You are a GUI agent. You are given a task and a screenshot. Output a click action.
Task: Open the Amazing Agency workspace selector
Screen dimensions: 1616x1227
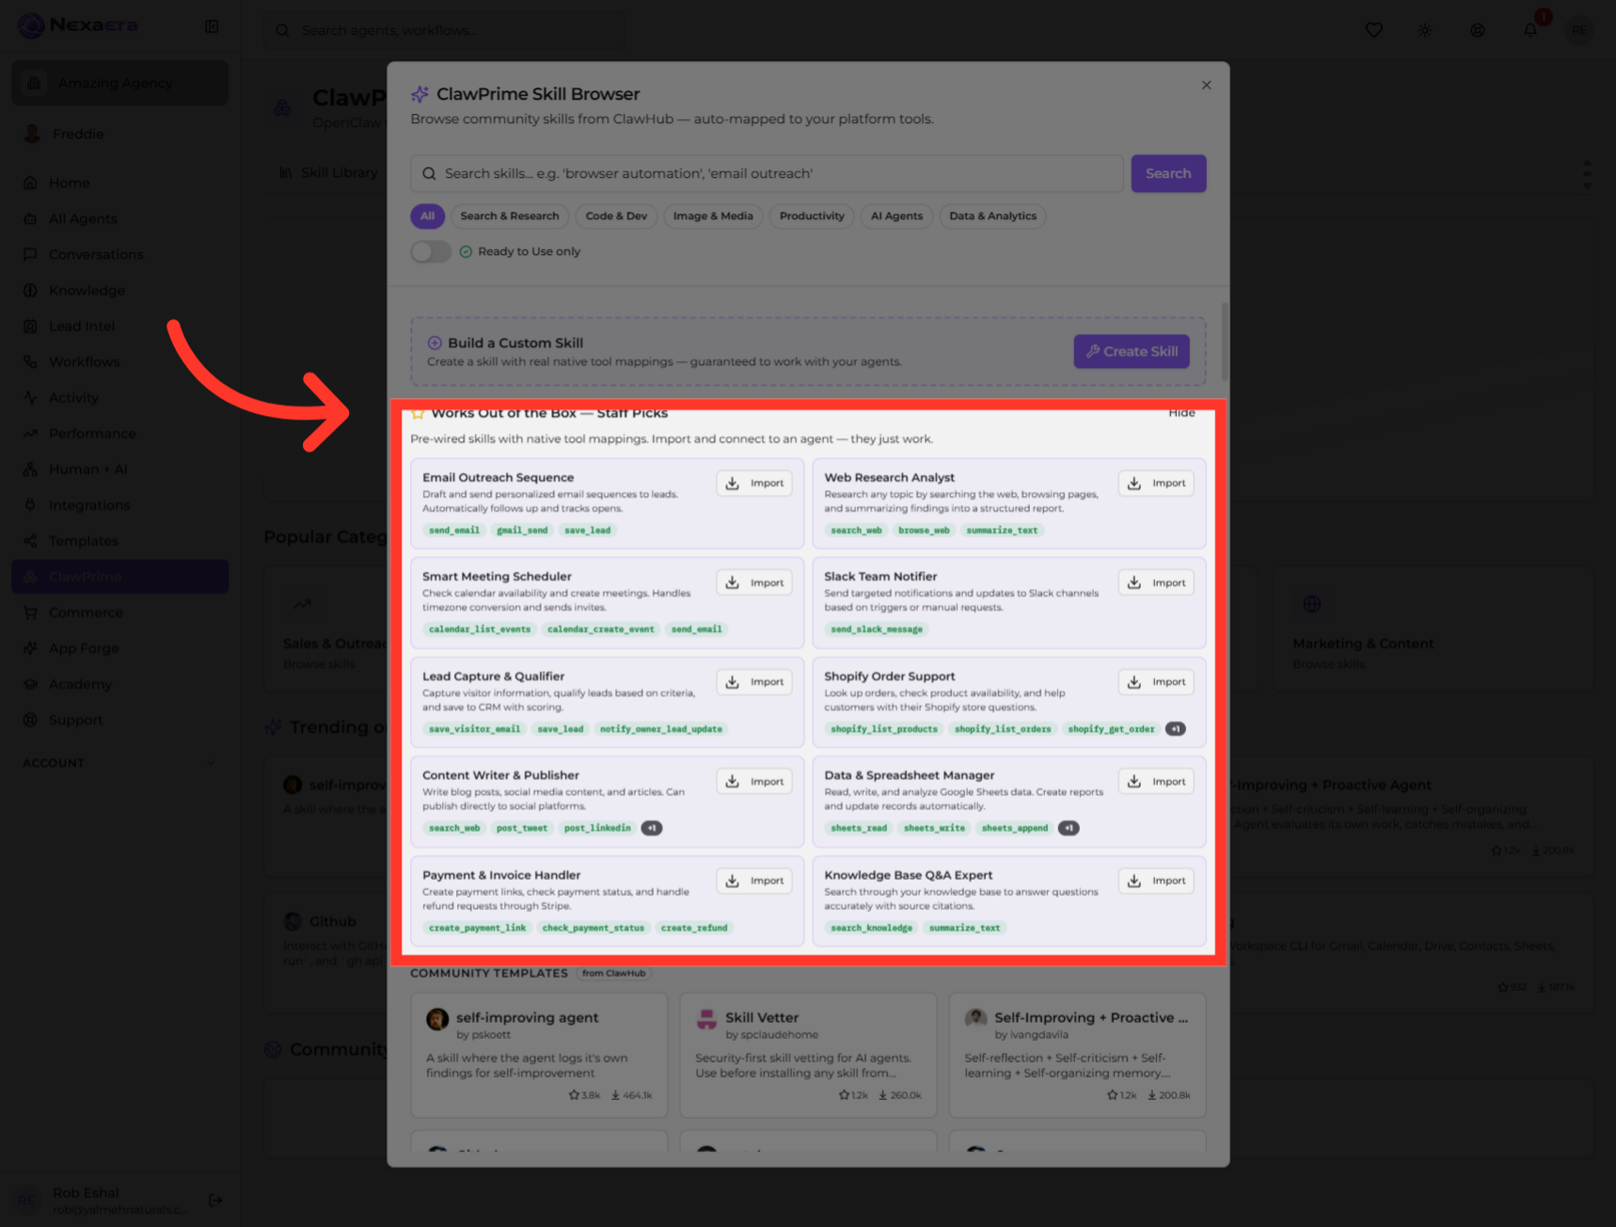[119, 83]
